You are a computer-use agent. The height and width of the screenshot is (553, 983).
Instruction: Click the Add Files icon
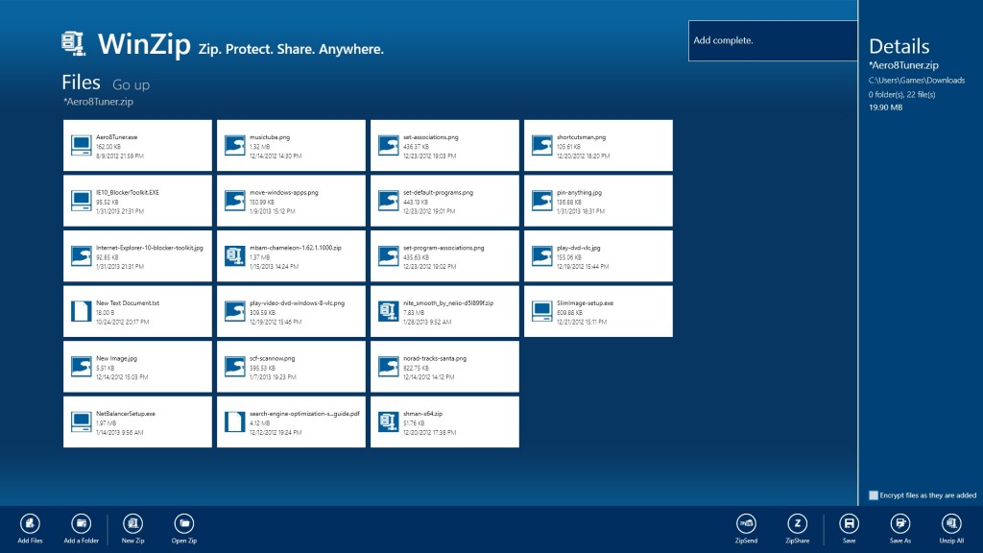(x=30, y=523)
